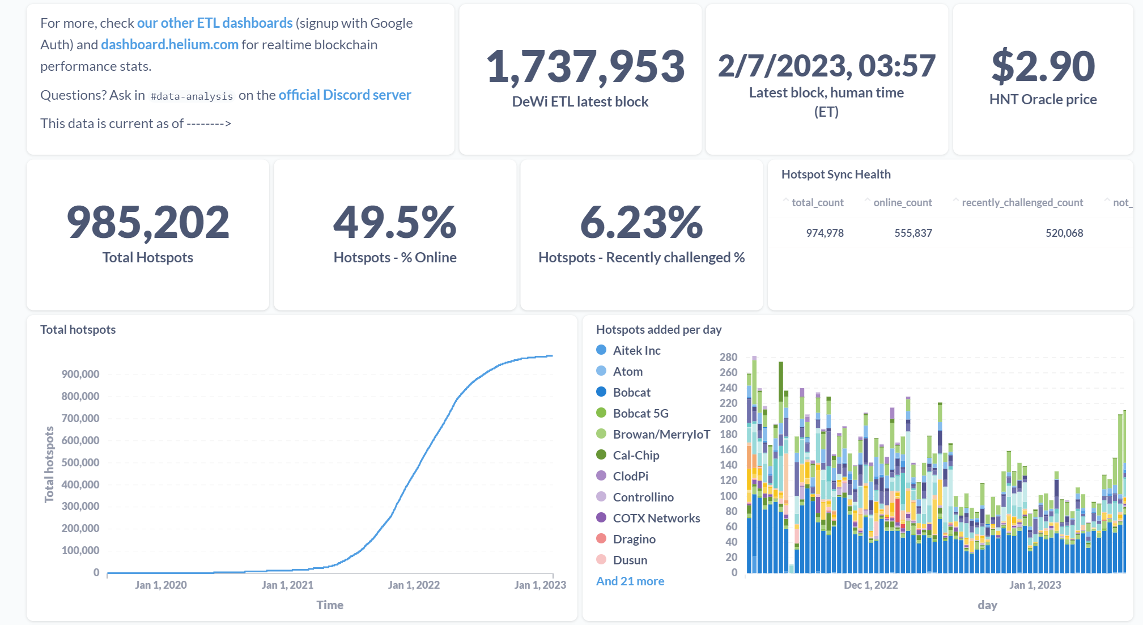This screenshot has height=625, width=1143.
Task: Toggle Aitek Inc series via legend dot
Action: [x=601, y=350]
